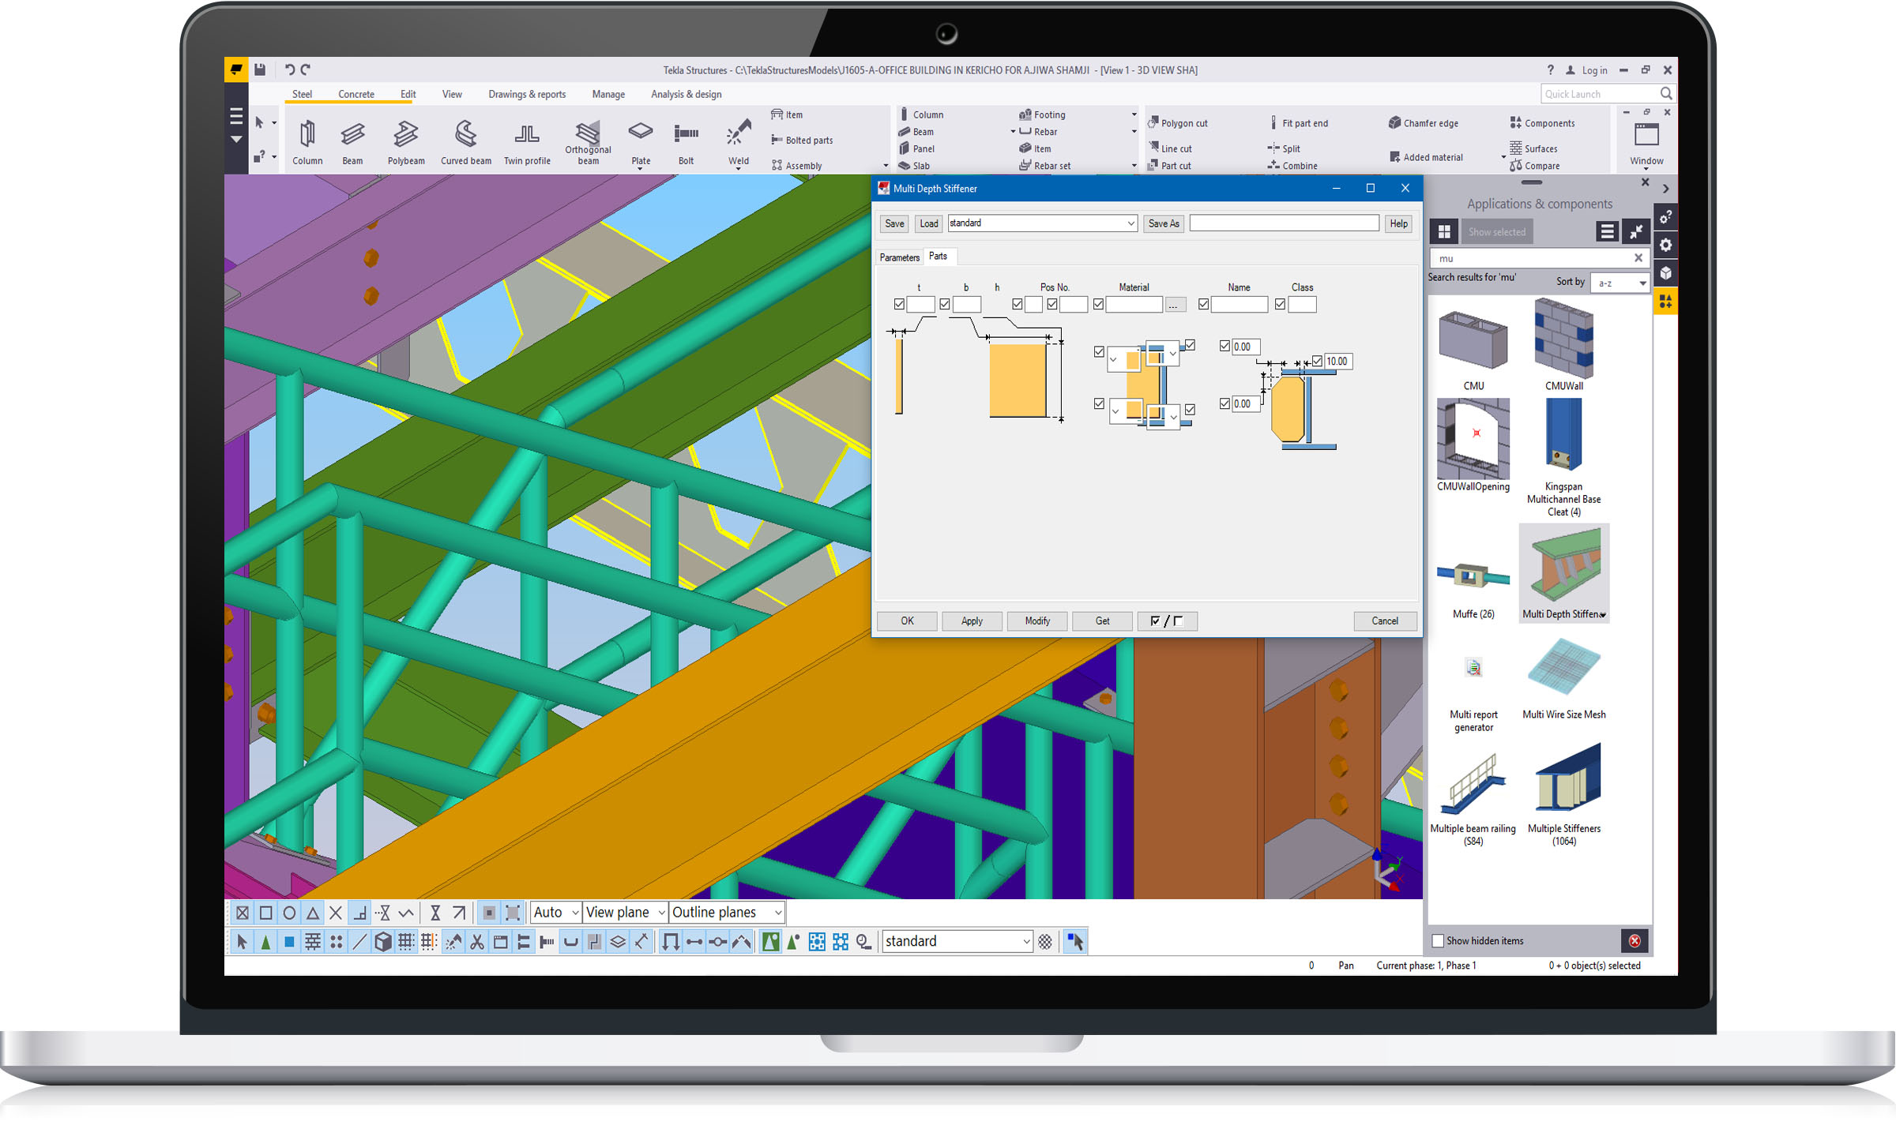Open the Sort by a-z dropdown
This screenshot has width=1896, height=1140.
coord(1619,283)
